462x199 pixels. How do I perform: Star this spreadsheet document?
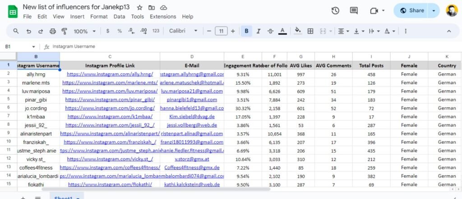(x=140, y=8)
